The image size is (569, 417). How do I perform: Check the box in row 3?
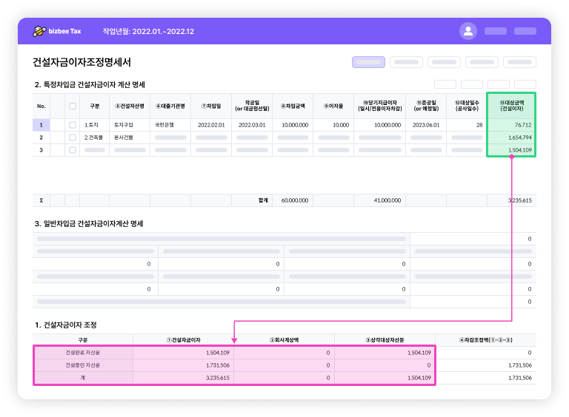tap(73, 150)
